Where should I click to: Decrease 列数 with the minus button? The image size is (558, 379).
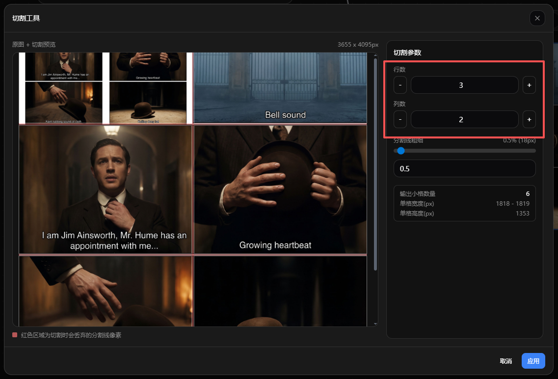400,119
